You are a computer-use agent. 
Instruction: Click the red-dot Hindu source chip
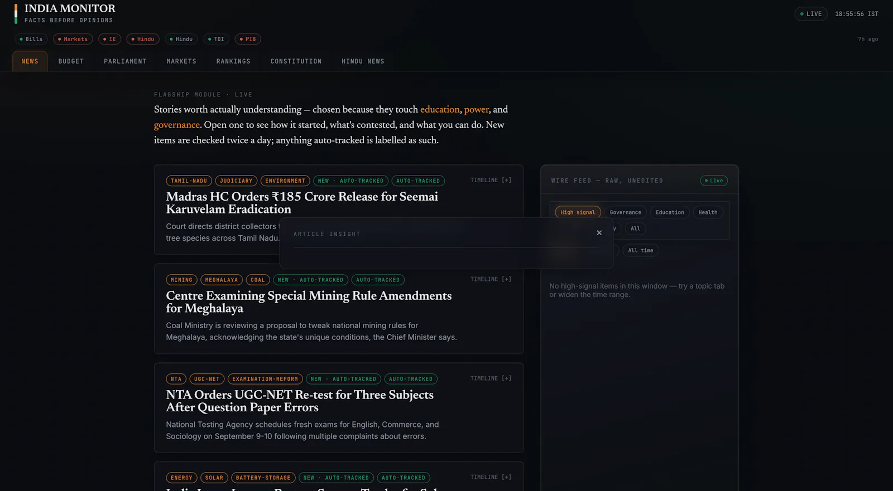point(143,39)
